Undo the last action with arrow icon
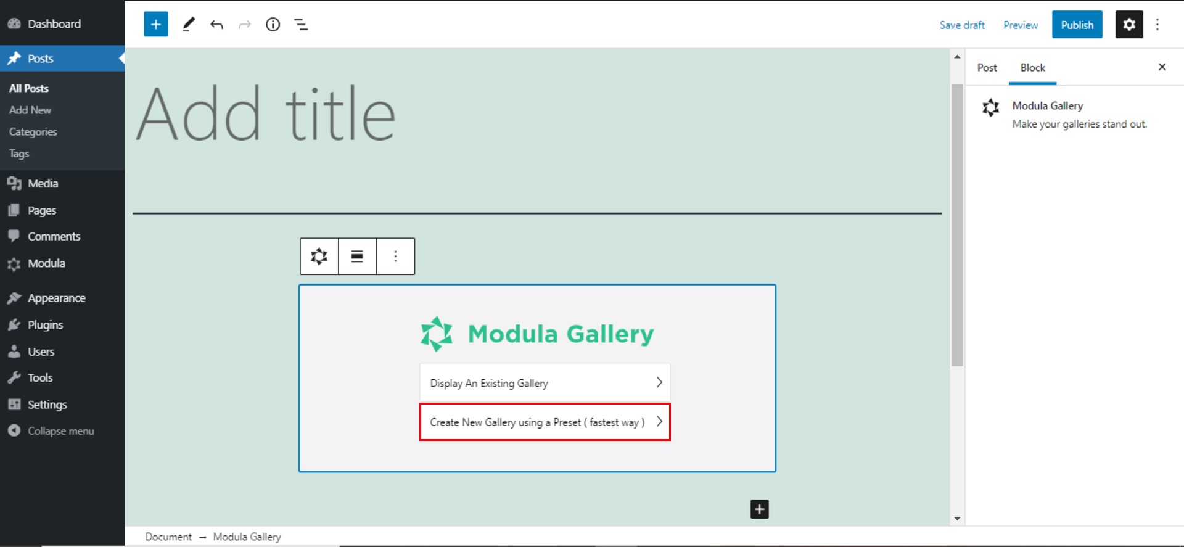Viewport: 1184px width, 547px height. click(x=216, y=25)
